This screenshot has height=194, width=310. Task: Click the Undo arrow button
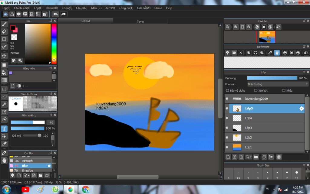pyautogui.click(x=55, y=14)
